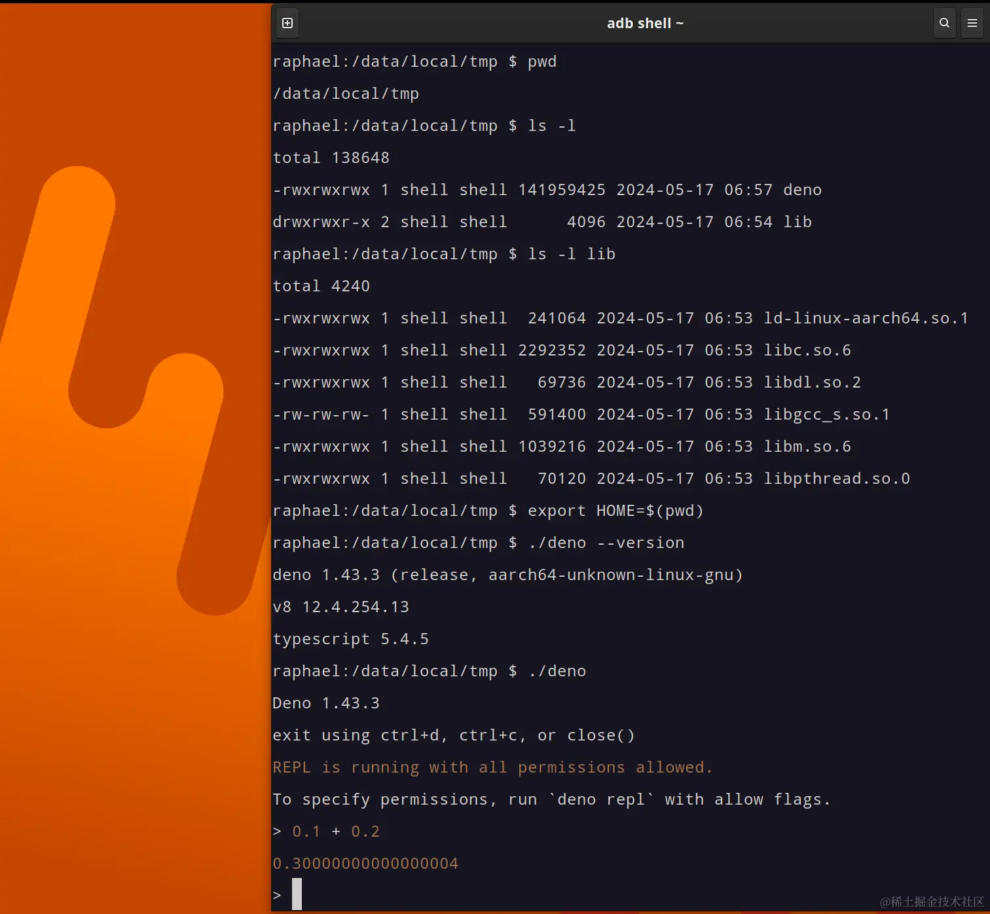This screenshot has width=990, height=914.
Task: Click the 'Deno 1.43.3' REPL banner
Action: click(326, 703)
